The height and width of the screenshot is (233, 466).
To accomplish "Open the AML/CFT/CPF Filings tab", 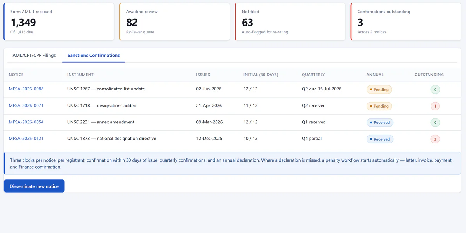I will (x=34, y=55).
